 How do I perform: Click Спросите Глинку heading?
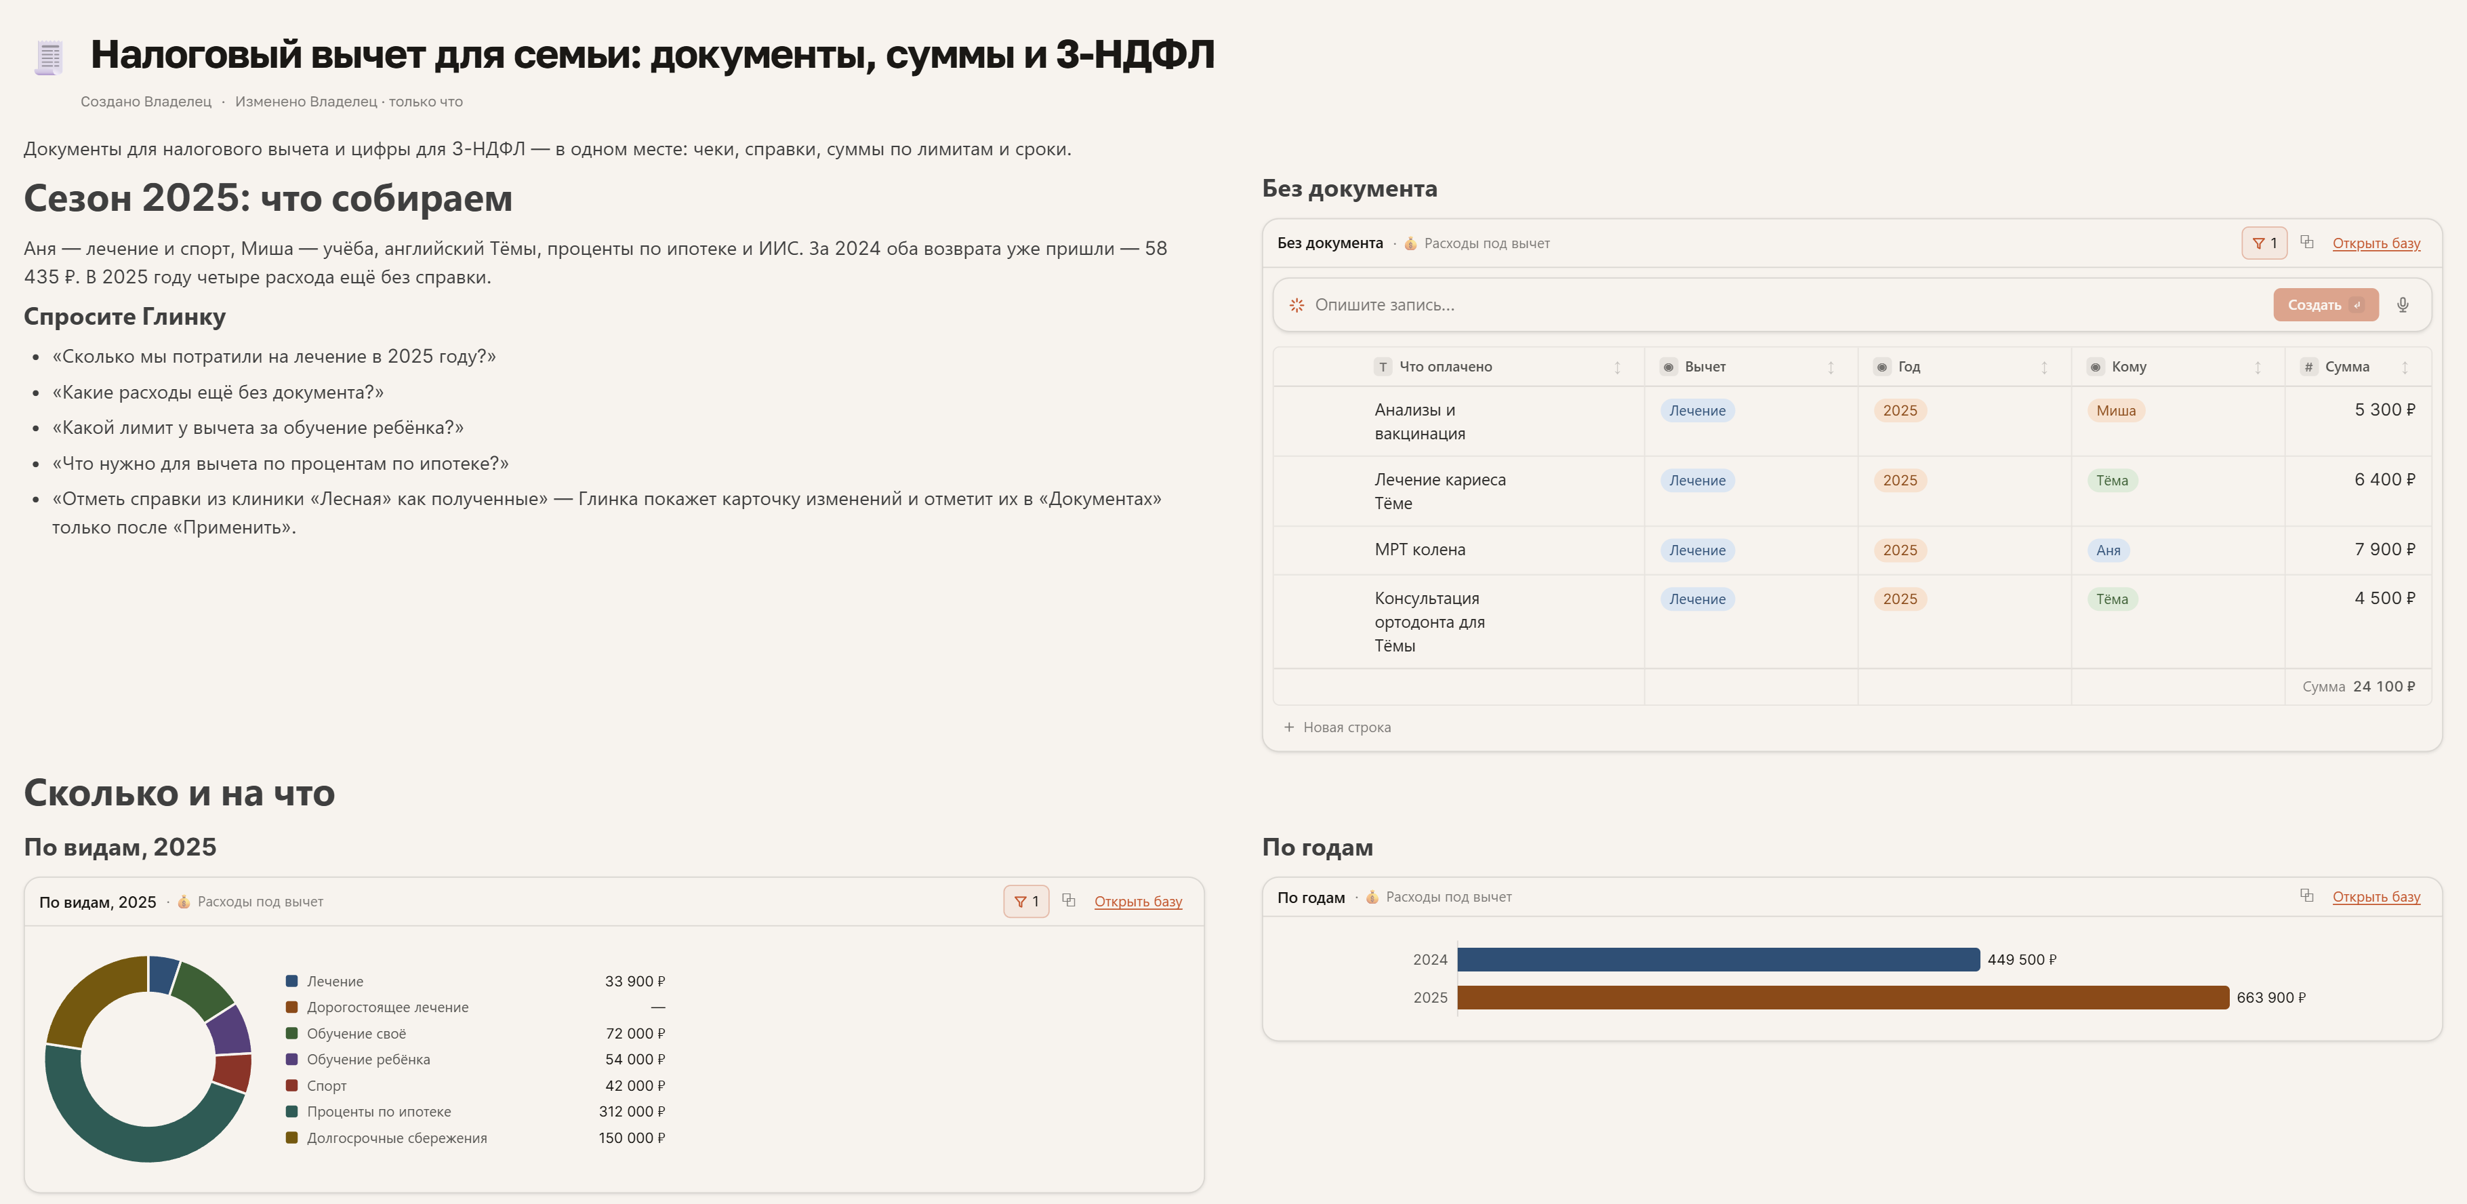click(125, 316)
